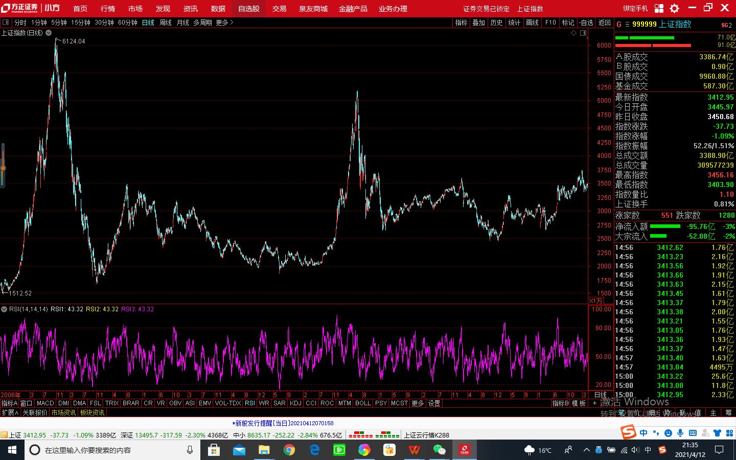
Task: Click the SG2 marker in quote header
Action: [x=726, y=25]
